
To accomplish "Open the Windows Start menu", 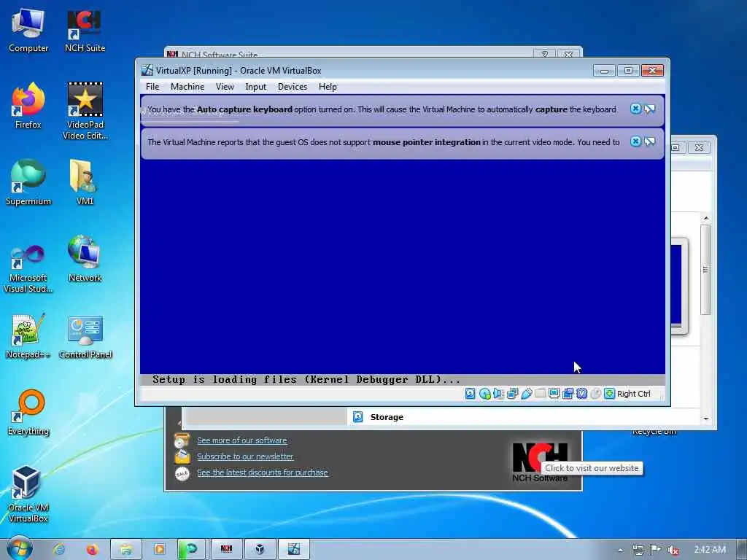I will tap(20, 549).
